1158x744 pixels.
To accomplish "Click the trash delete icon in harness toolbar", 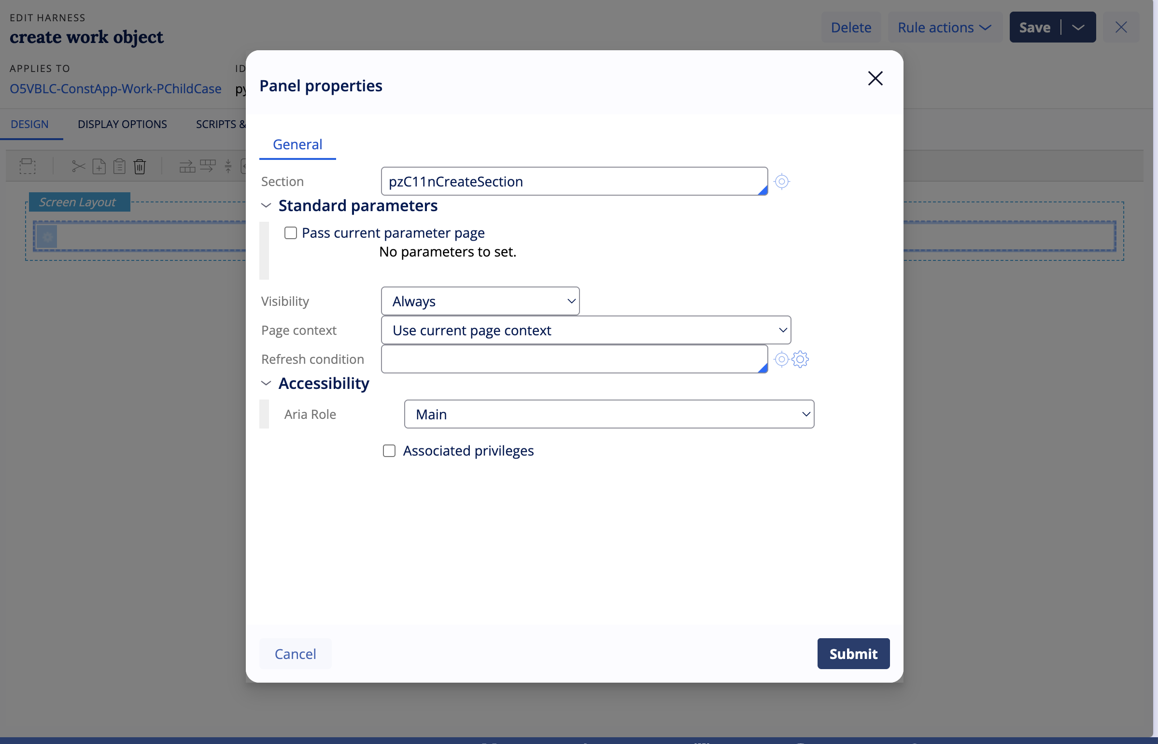I will tap(140, 167).
